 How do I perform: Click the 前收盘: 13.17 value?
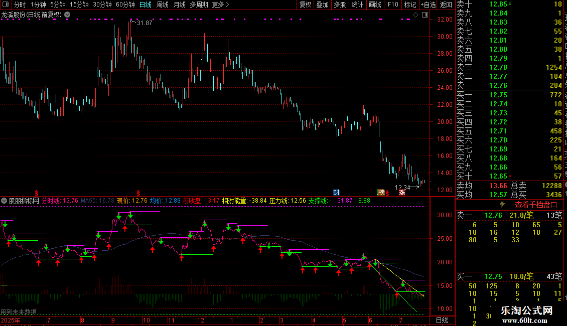click(x=201, y=201)
